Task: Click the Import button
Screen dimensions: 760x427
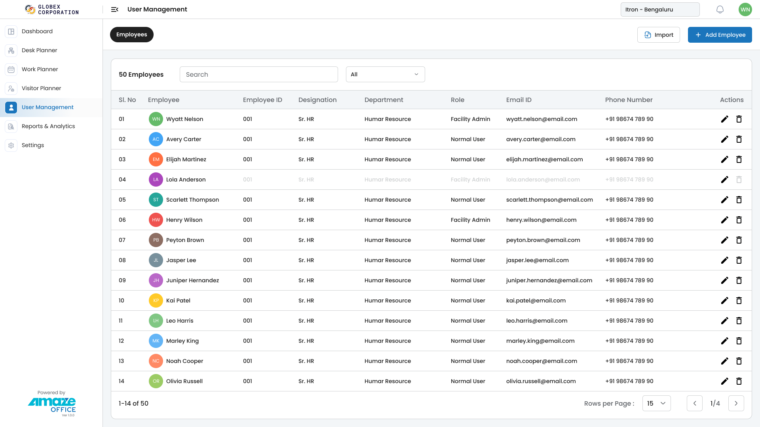Action: [x=658, y=35]
